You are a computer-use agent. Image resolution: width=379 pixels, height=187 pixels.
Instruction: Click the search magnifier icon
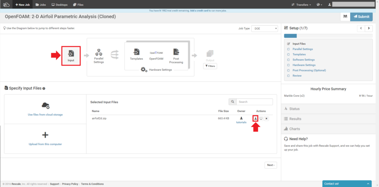[x=233, y=102]
